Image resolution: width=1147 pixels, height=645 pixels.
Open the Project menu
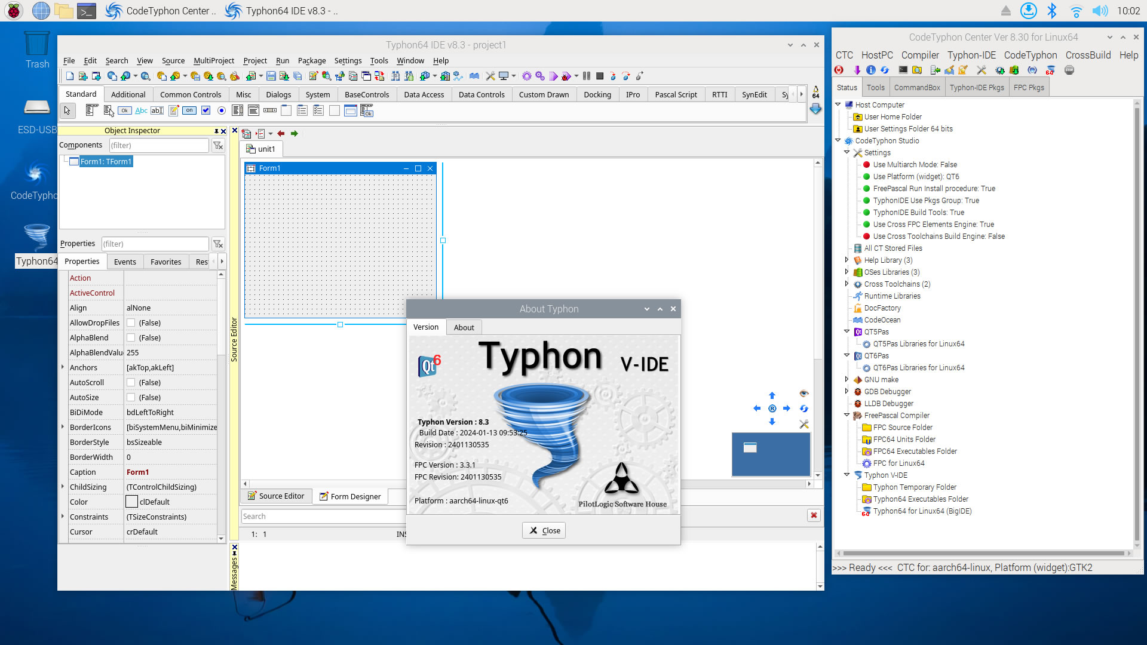point(255,61)
